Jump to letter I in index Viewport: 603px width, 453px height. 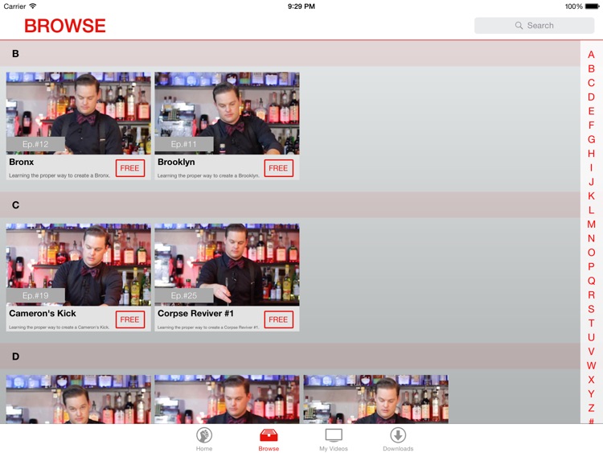[x=591, y=168]
